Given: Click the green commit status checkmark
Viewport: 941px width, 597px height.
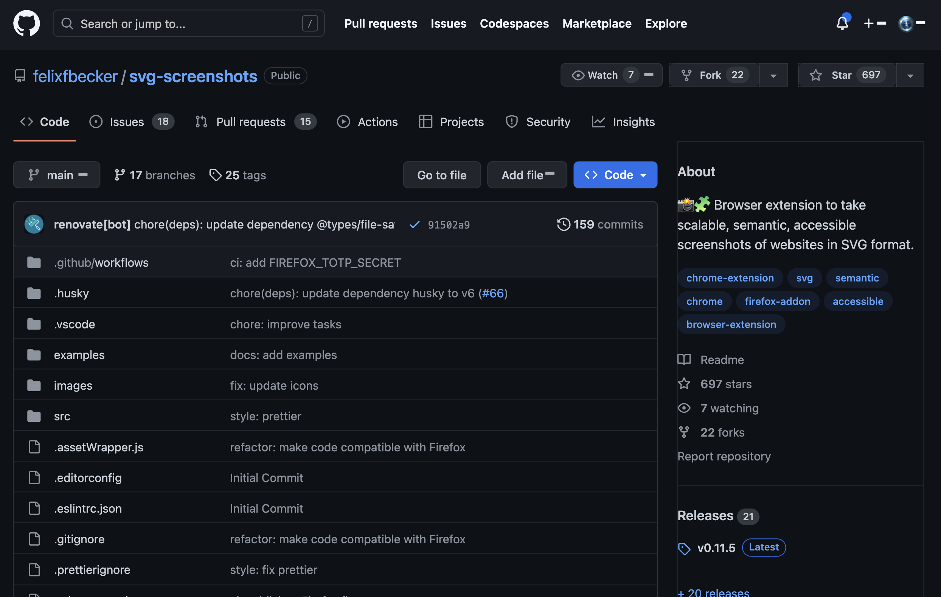Looking at the screenshot, I should [414, 224].
